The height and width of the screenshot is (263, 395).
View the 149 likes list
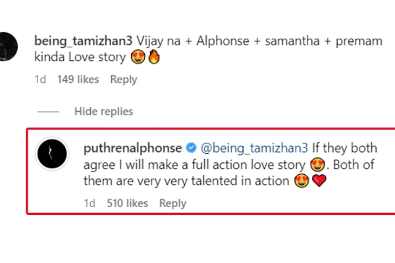pyautogui.click(x=78, y=80)
